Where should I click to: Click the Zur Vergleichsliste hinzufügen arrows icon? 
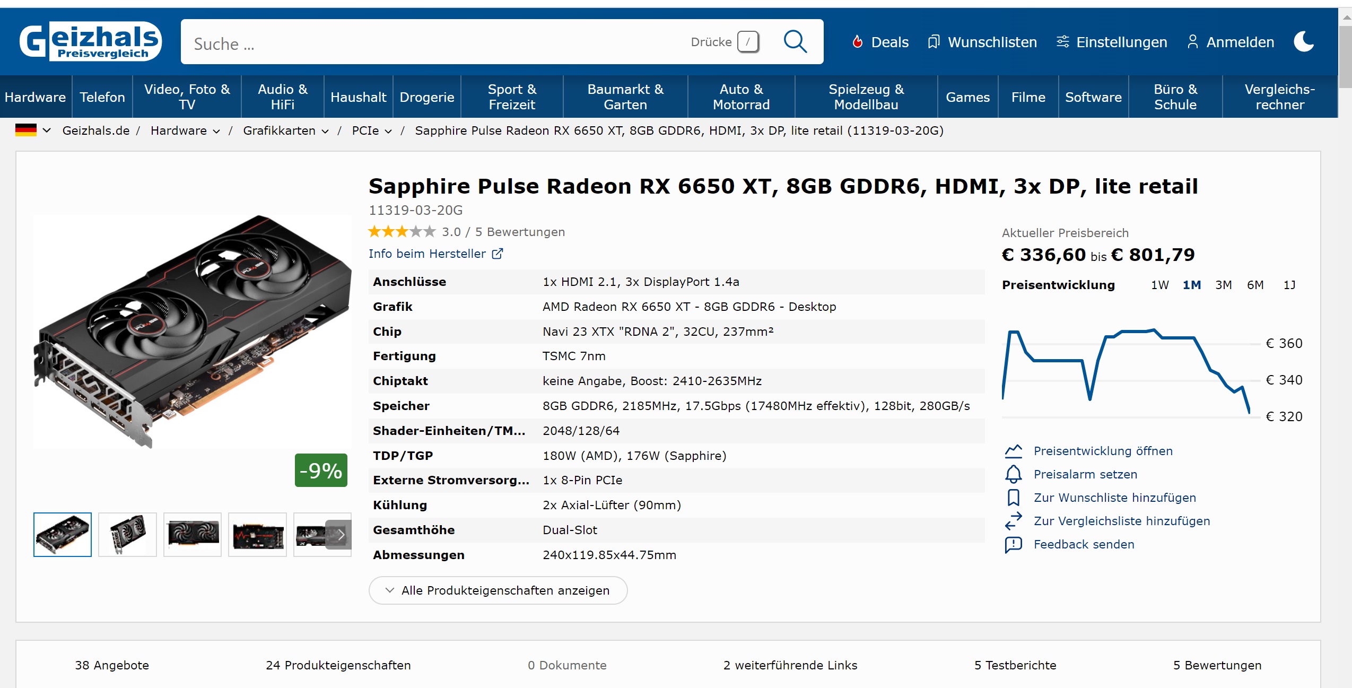[x=1013, y=521]
